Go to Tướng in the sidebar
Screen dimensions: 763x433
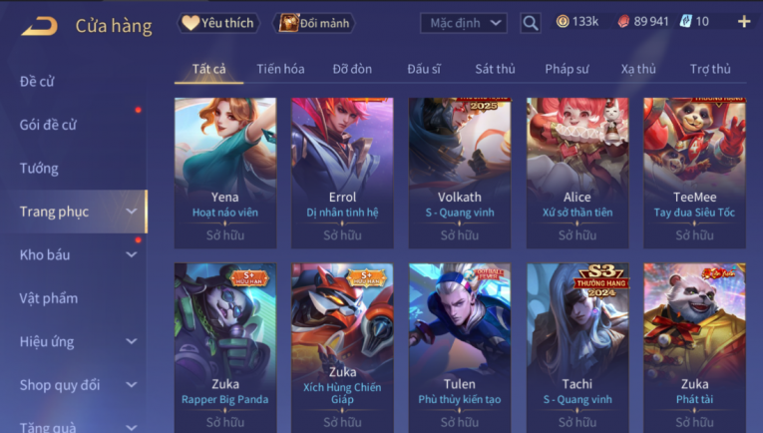click(39, 169)
